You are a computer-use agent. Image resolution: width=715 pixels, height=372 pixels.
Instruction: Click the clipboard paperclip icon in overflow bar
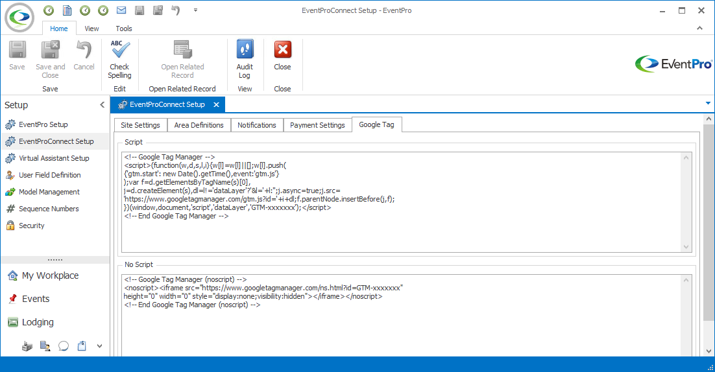(82, 346)
